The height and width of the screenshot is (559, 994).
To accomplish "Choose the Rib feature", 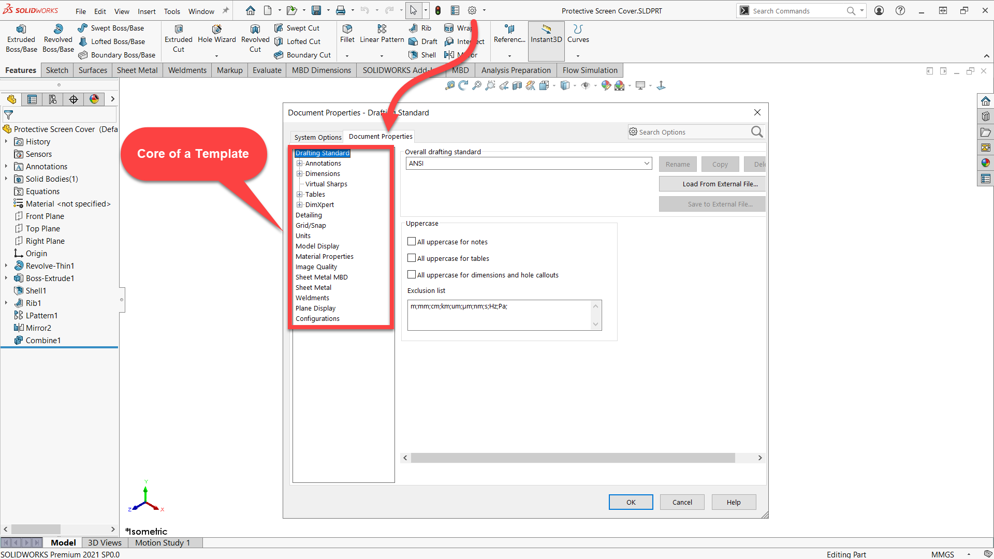I will coord(420,28).
